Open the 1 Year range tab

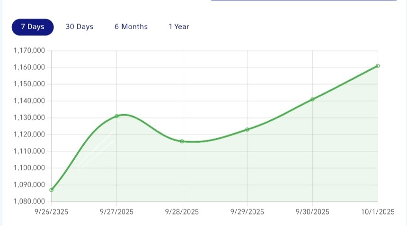point(179,27)
